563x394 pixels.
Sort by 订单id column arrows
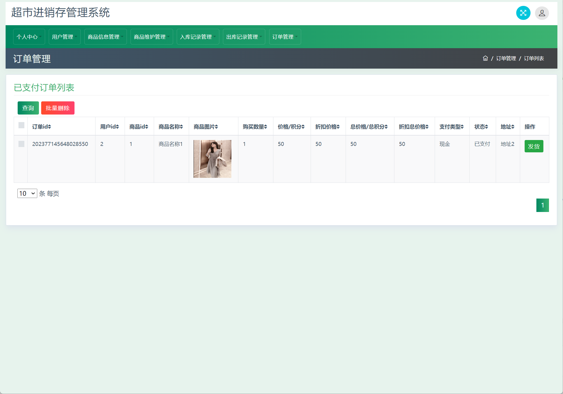click(x=50, y=127)
